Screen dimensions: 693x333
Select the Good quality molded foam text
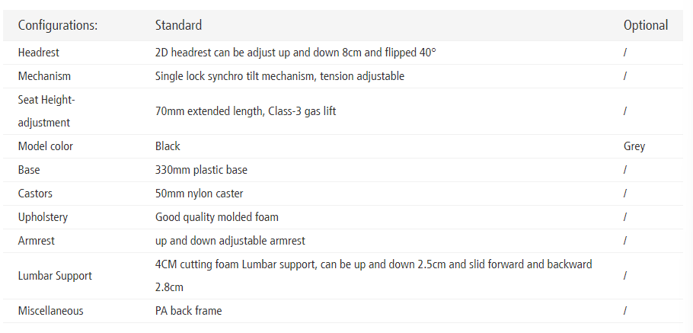216,217
